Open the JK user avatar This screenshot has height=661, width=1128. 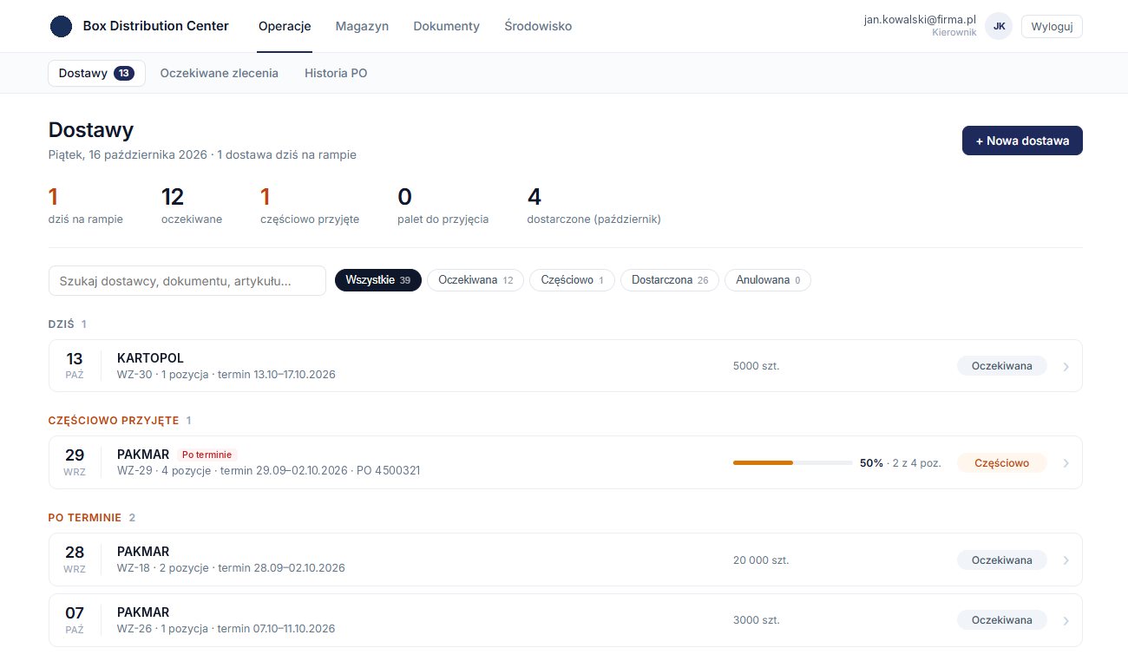999,26
